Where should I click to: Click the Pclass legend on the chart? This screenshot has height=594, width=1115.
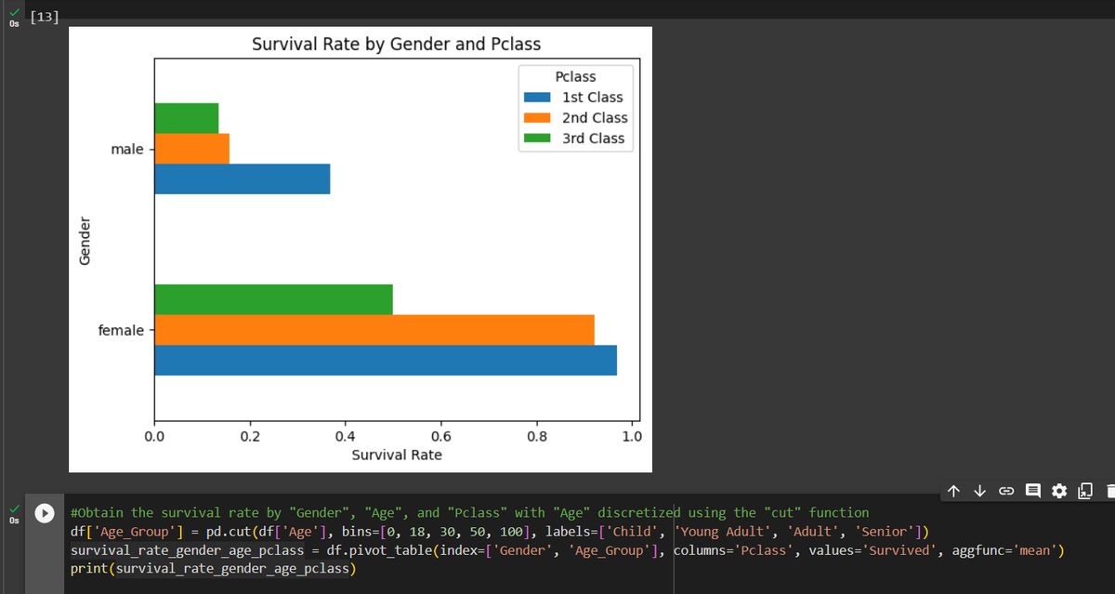click(575, 106)
